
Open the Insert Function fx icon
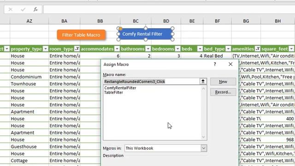coord(35,9)
